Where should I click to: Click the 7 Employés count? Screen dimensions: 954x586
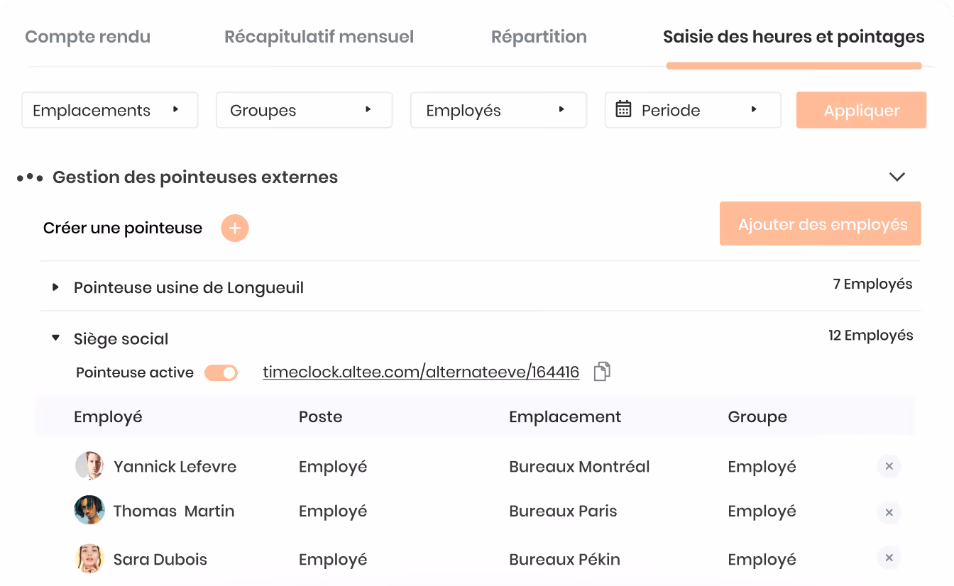[873, 284]
